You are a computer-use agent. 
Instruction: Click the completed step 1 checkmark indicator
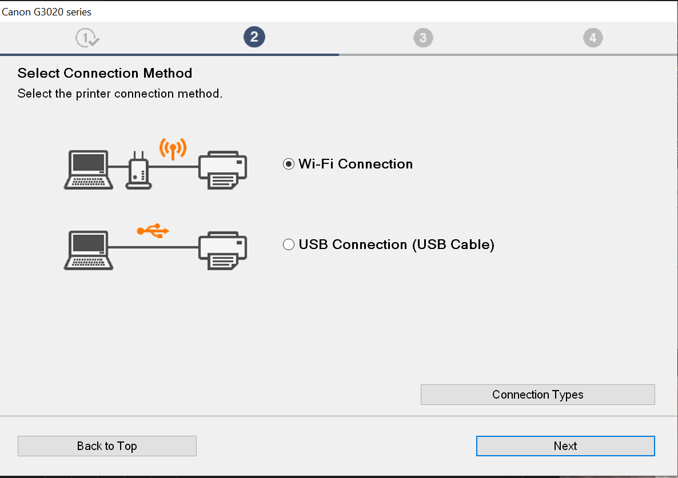[87, 38]
